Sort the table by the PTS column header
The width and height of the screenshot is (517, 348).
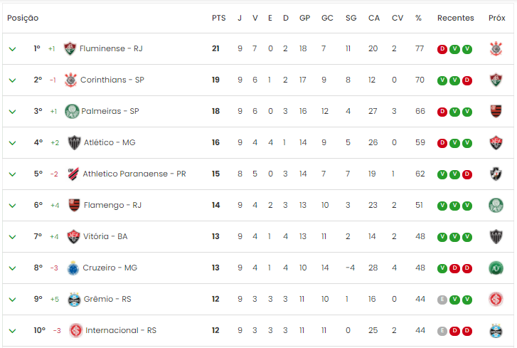(218, 18)
